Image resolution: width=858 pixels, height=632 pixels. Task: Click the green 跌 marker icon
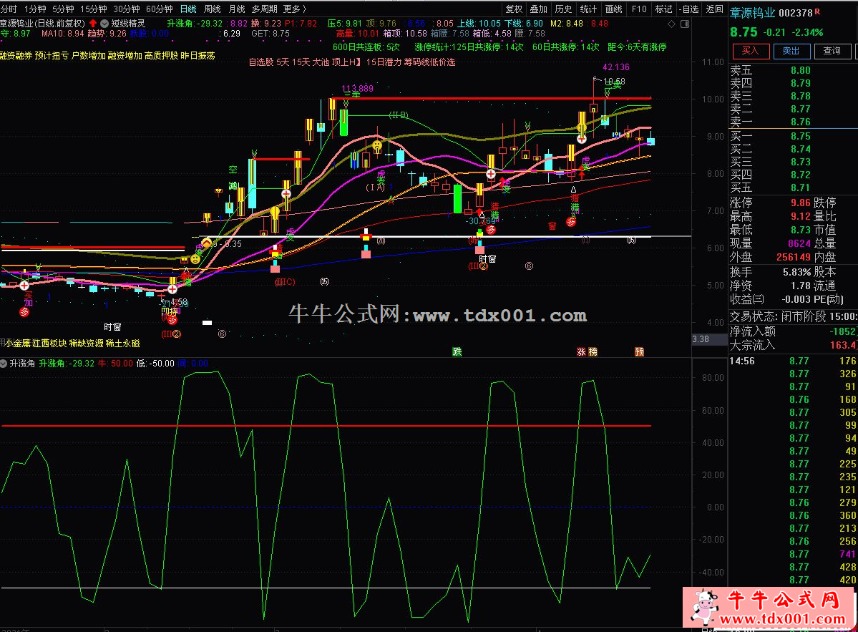coord(457,352)
